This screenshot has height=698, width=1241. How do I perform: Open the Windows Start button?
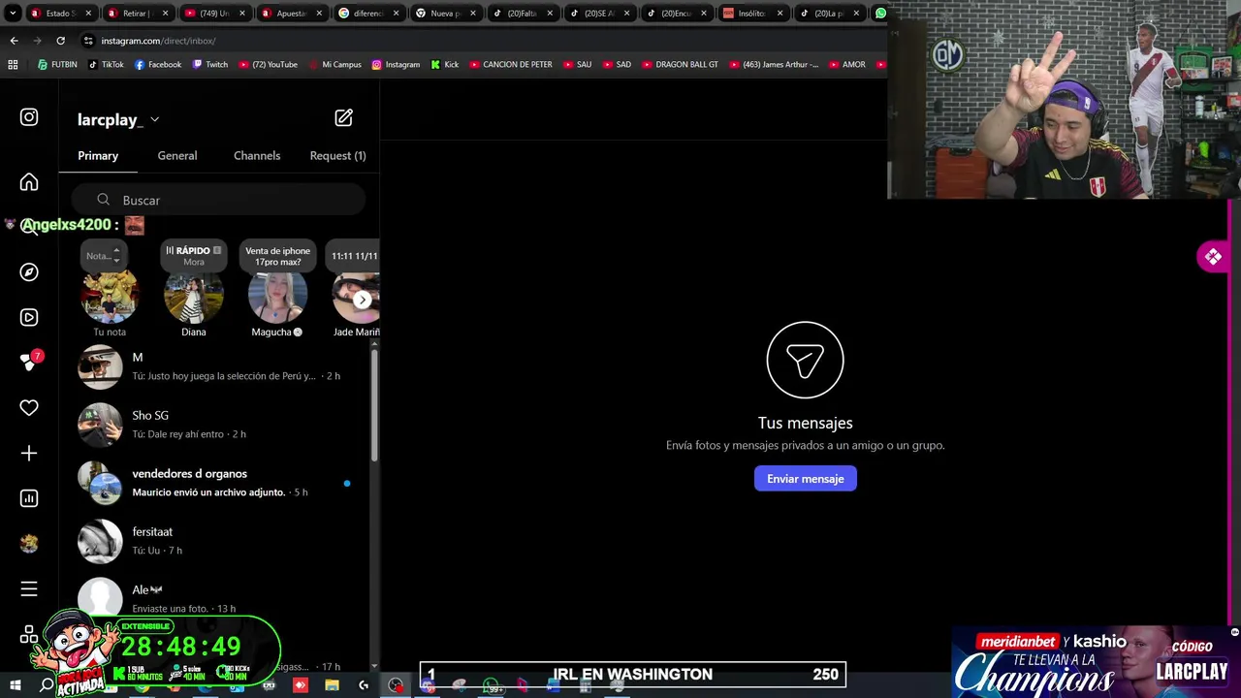pyautogui.click(x=15, y=685)
